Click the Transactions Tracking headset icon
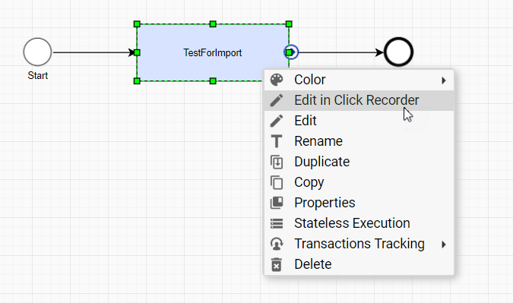Viewport: 513px width, 303px height. pos(277,245)
